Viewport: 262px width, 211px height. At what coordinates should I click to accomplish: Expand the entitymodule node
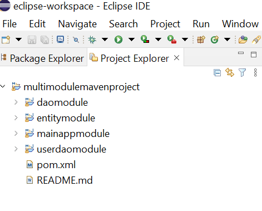pyautogui.click(x=16, y=117)
